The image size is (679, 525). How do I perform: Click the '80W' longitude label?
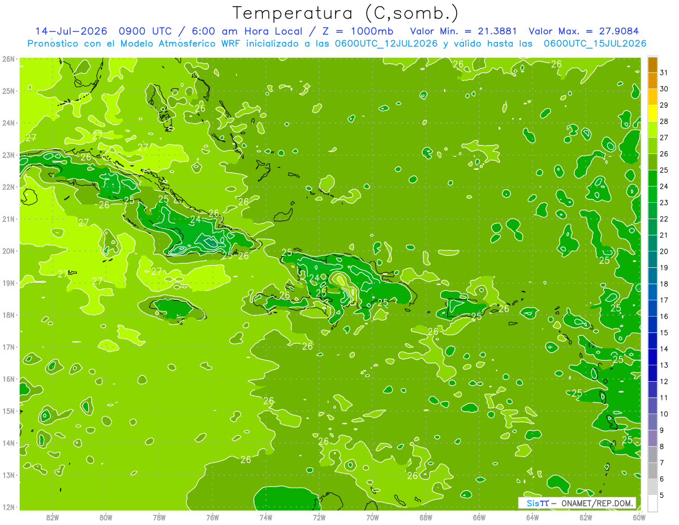tap(105, 517)
